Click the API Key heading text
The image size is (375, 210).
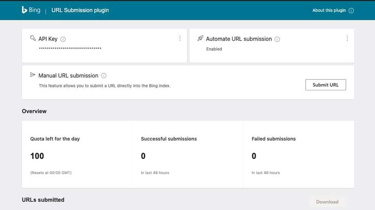point(48,39)
